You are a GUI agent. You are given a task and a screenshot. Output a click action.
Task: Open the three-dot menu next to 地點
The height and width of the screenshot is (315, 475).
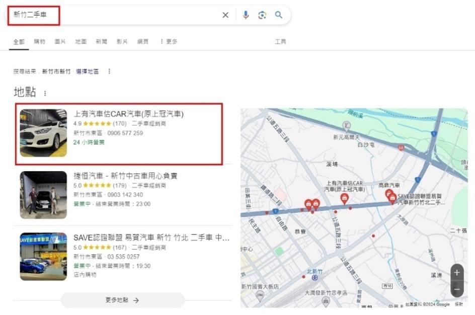(45, 93)
